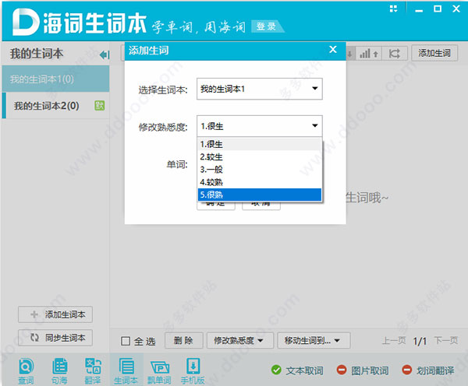Open 选择生词本 dropdown
Screen dimensions: 468x386
(260, 89)
